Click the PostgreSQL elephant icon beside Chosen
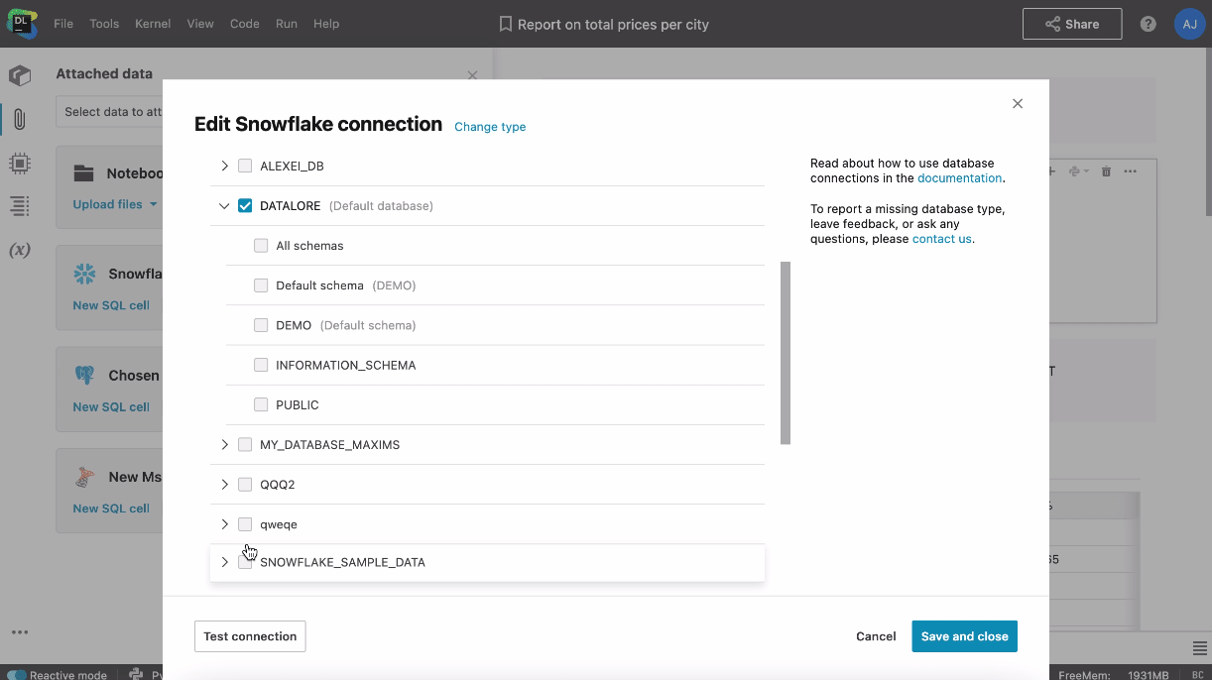Viewport: 1212px width, 680px height. [x=85, y=376]
